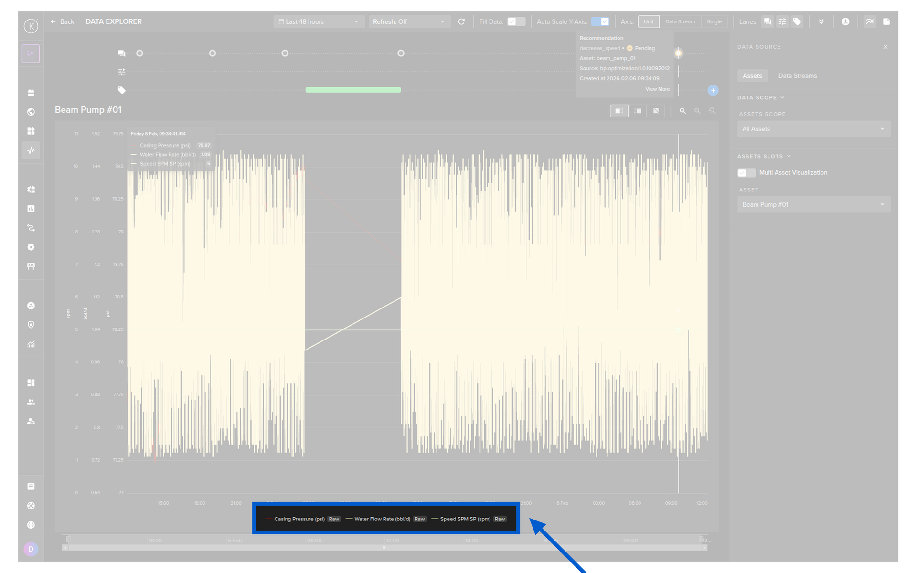Click the blue plus add-lane button
This screenshot has width=917, height=573.
(x=713, y=90)
